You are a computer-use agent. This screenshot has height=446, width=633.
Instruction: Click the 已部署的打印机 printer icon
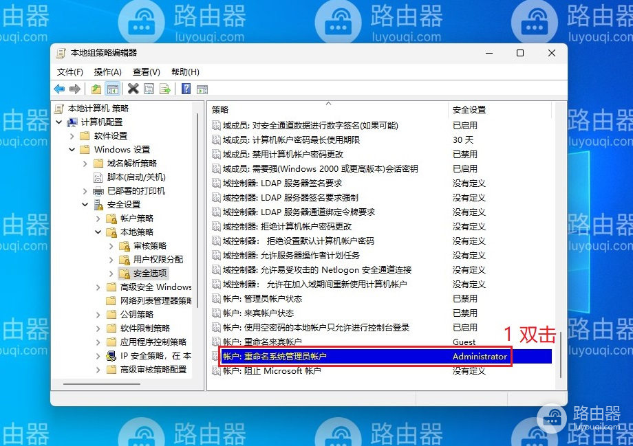[x=98, y=191]
